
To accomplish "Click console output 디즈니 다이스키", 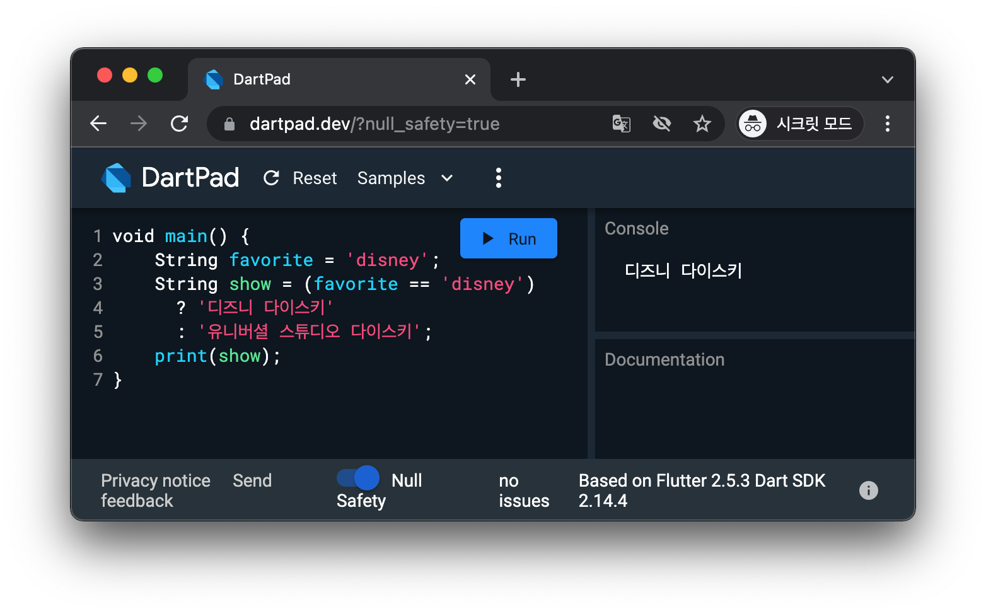I will click(x=683, y=270).
